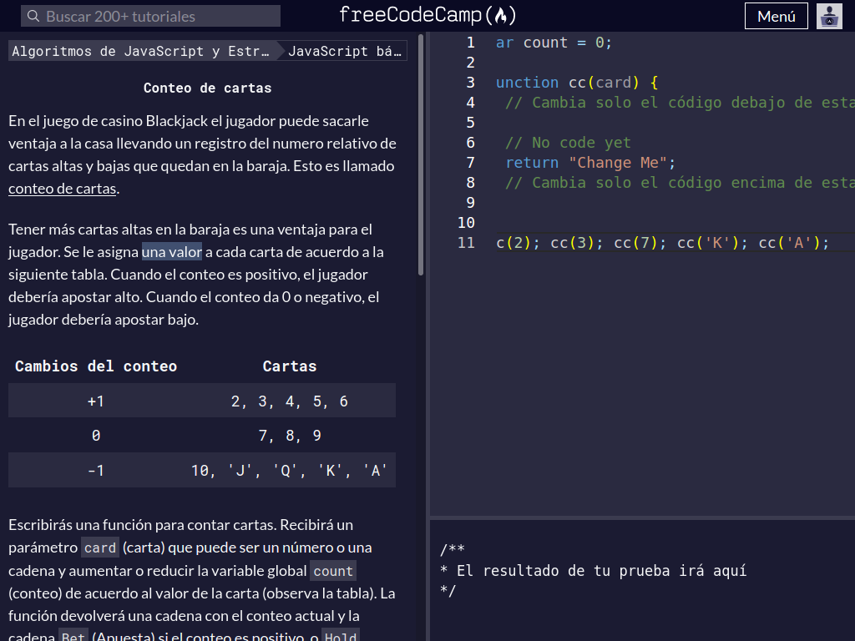The height and width of the screenshot is (641, 855).
Task: Click the inline "card" code token
Action: click(x=99, y=548)
